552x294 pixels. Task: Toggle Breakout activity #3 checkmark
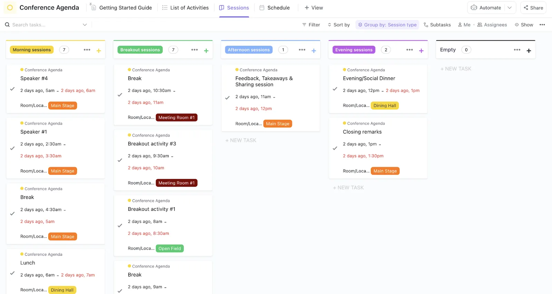coord(120,160)
